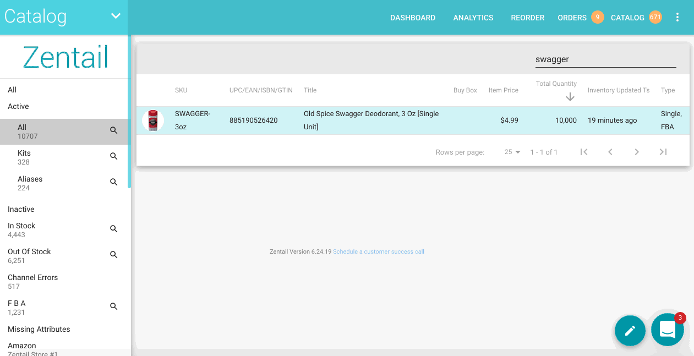This screenshot has width=694, height=356.
Task: Open the Dashboard menu item
Action: click(413, 18)
